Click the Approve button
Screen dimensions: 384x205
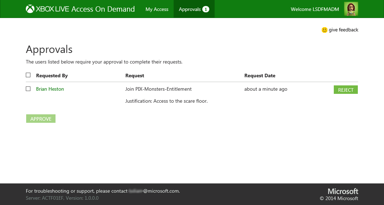41,119
